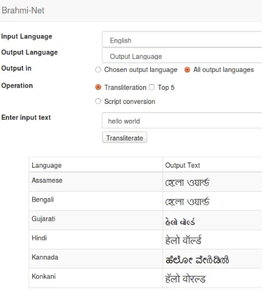Click the Assamese output text cell
The image size is (263, 291).
[212, 182]
